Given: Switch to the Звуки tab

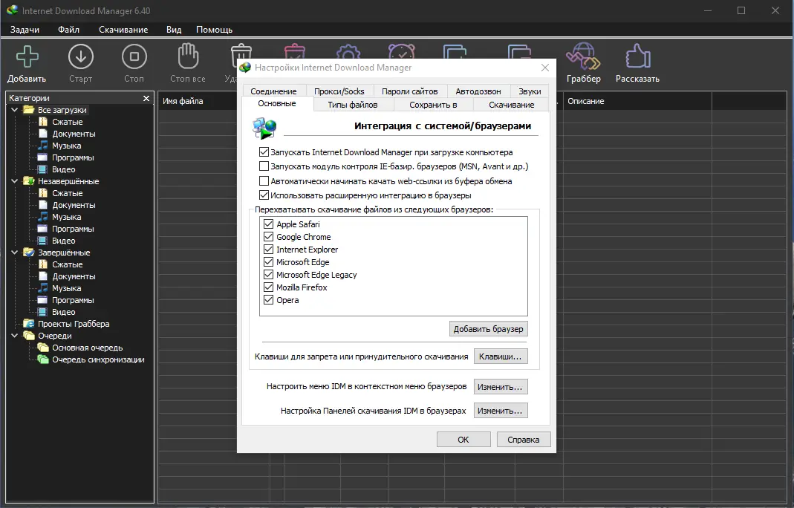Looking at the screenshot, I should [x=530, y=91].
